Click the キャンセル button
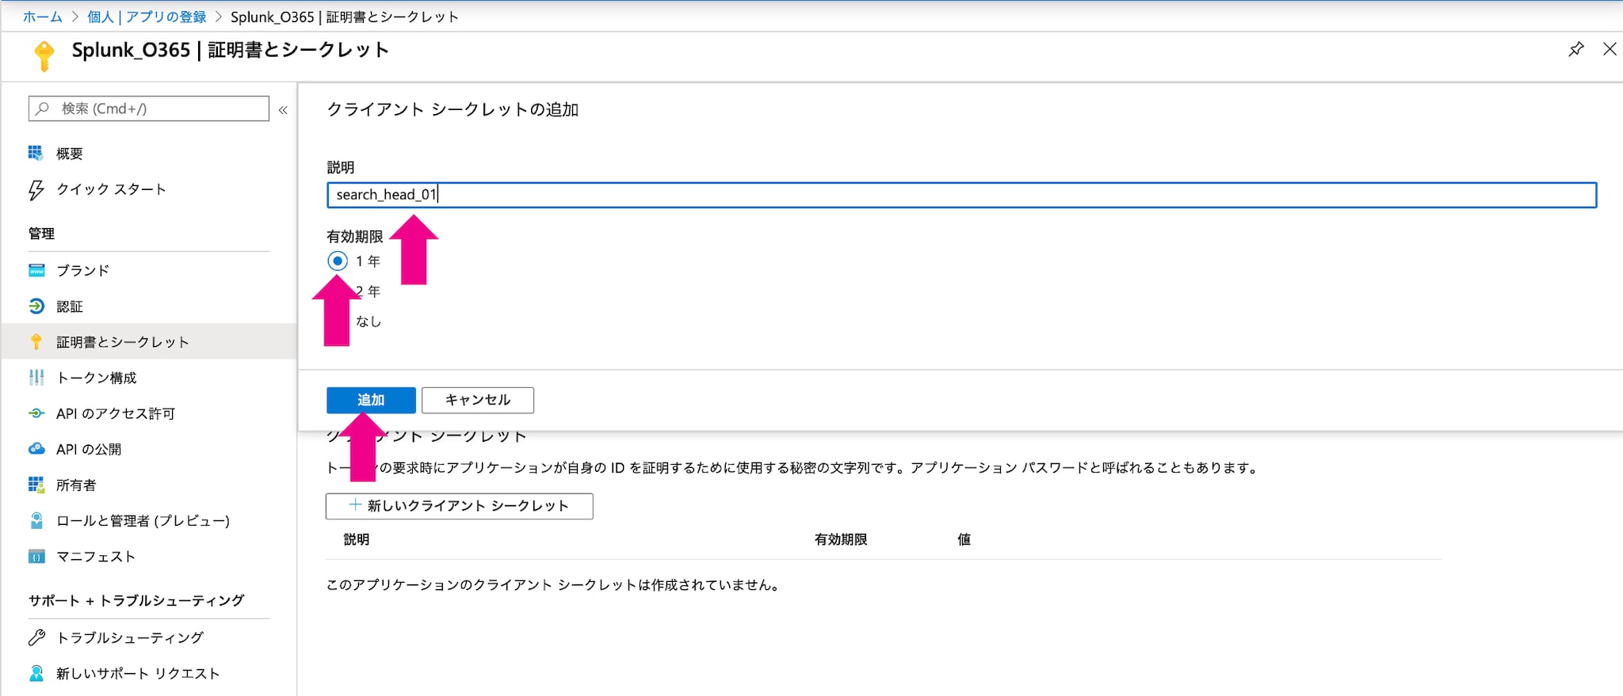 pos(478,400)
